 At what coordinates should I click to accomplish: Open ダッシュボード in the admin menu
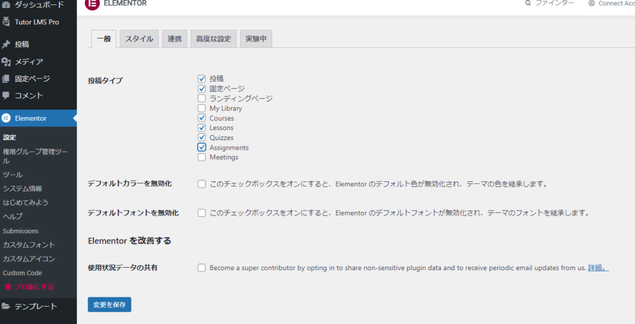[38, 4]
